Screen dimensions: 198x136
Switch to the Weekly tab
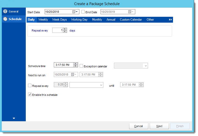click(x=43, y=20)
